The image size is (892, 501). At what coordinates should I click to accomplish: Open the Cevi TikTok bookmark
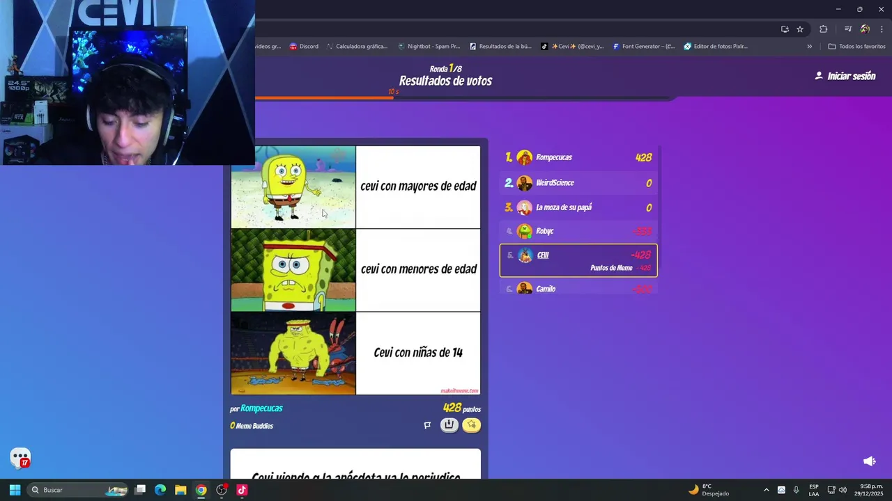[x=572, y=47]
